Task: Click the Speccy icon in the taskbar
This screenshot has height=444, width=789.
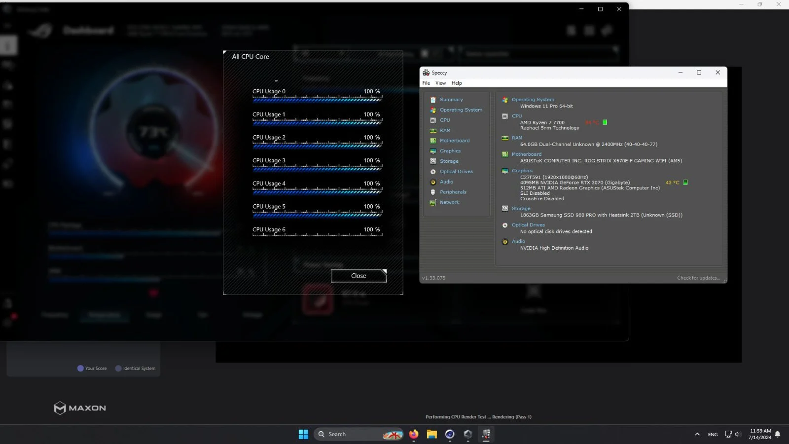Action: pos(486,434)
